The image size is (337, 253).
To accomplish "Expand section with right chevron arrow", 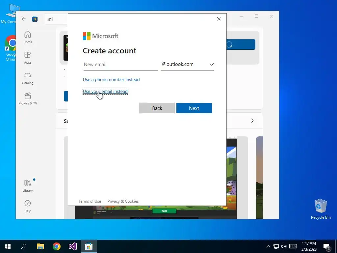I will point(252,121).
